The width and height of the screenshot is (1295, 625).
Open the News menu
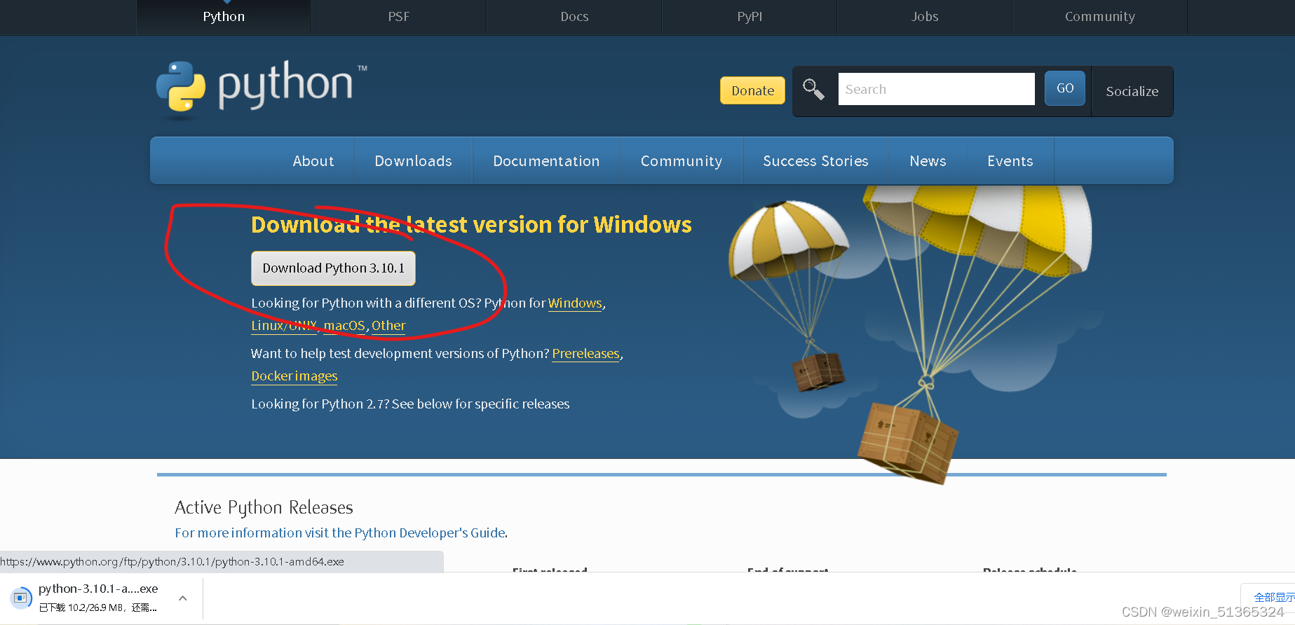(928, 161)
